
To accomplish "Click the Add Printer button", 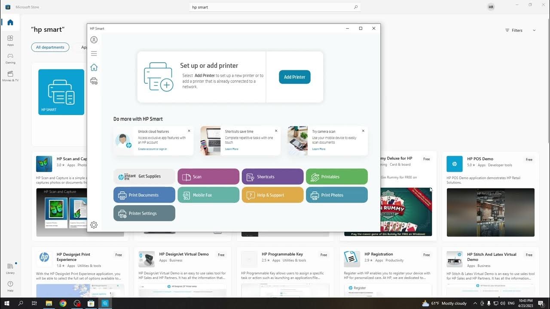I will point(295,77).
